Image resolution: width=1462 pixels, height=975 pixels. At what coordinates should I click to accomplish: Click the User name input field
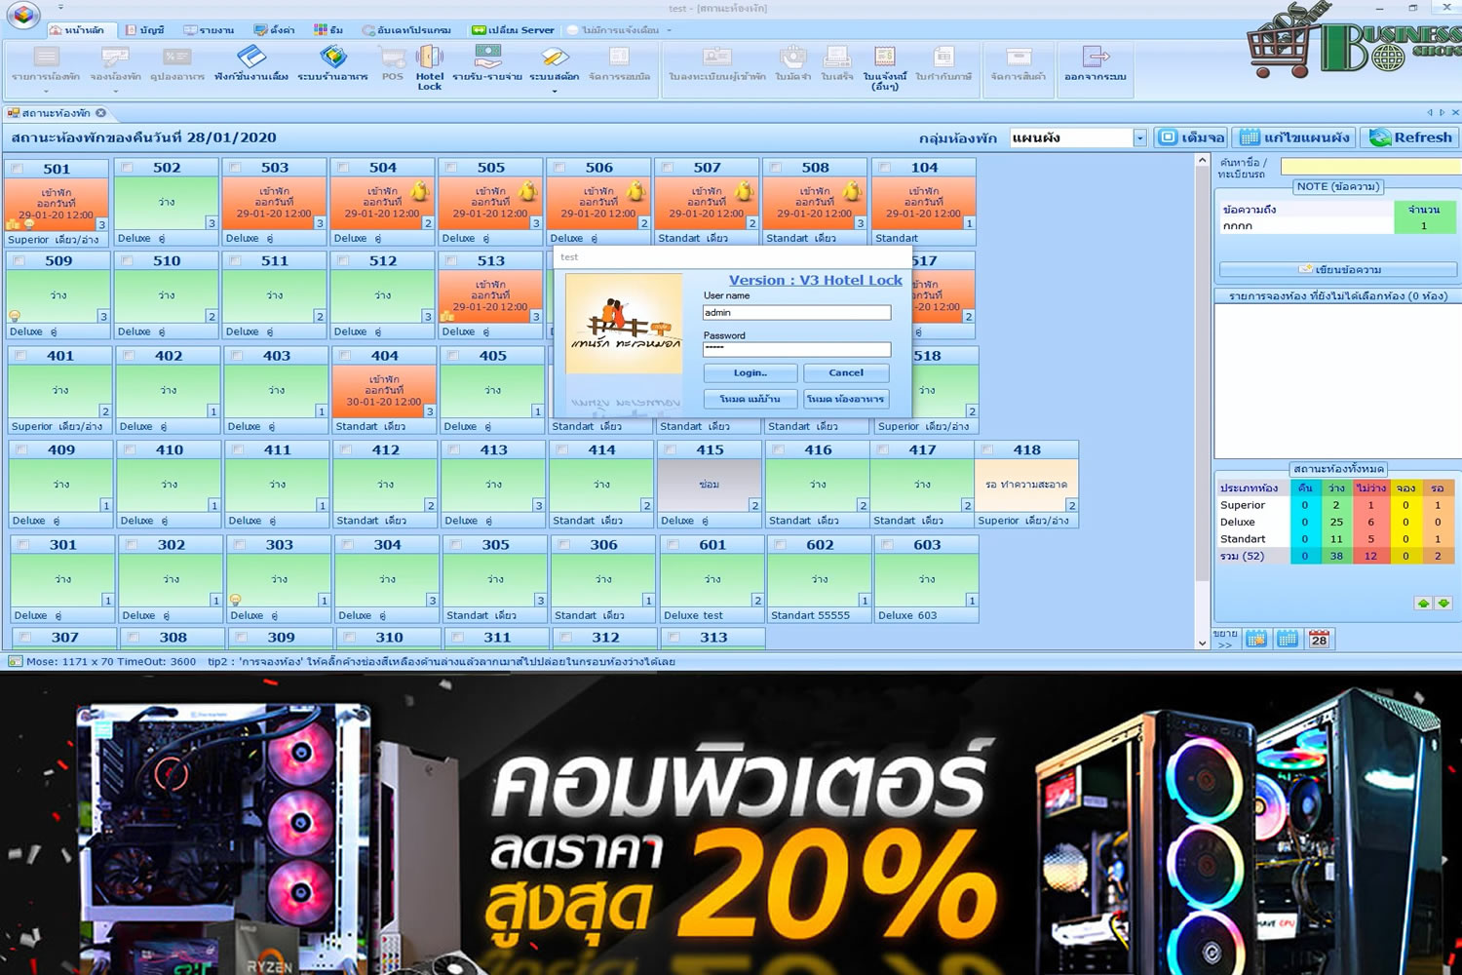coord(796,313)
